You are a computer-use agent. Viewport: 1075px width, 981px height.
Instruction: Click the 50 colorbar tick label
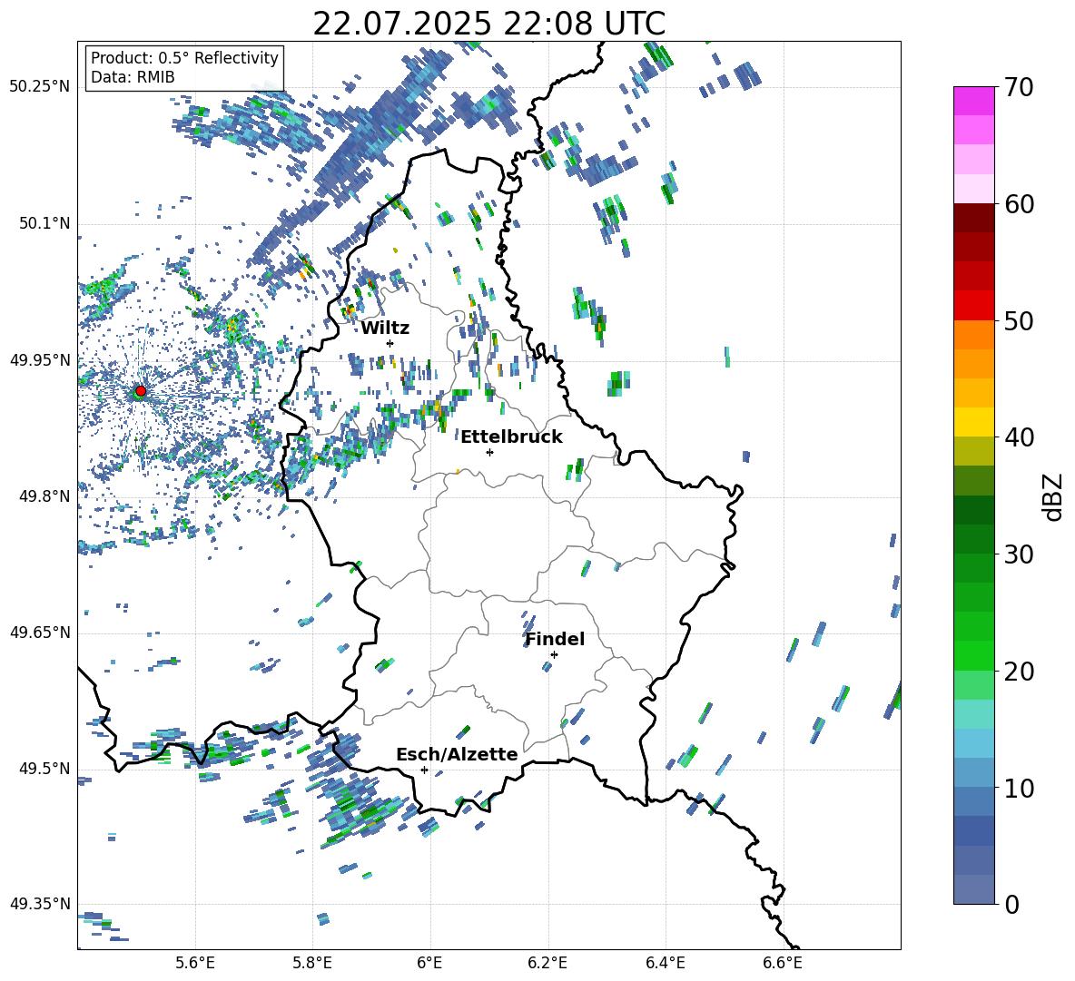(1019, 320)
